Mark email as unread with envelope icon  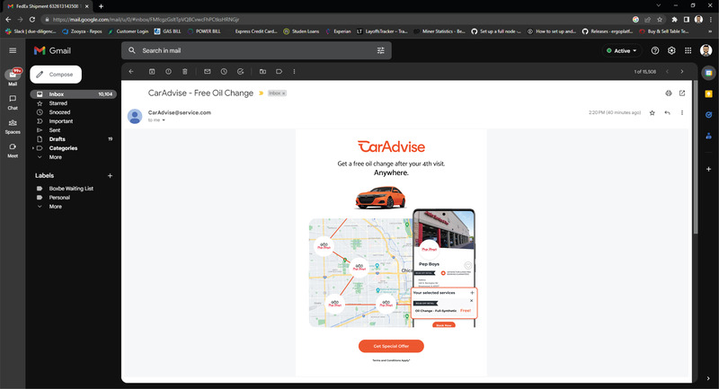pyautogui.click(x=208, y=72)
